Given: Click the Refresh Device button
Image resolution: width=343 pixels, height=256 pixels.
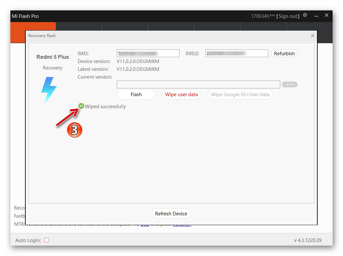Looking at the screenshot, I should pos(171,213).
